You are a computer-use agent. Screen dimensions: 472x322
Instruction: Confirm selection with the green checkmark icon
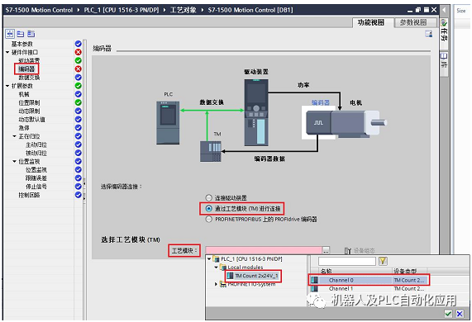tap(448, 314)
